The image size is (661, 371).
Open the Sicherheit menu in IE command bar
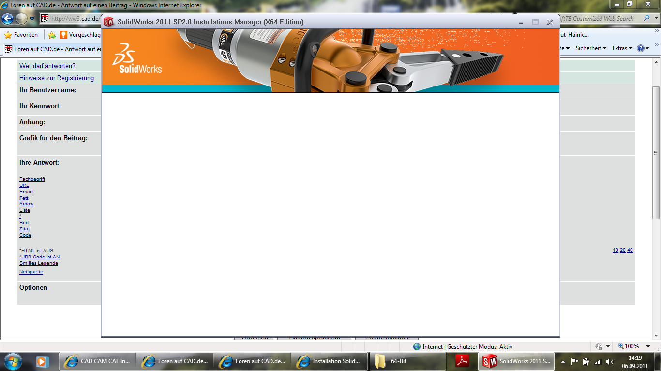[x=591, y=48]
